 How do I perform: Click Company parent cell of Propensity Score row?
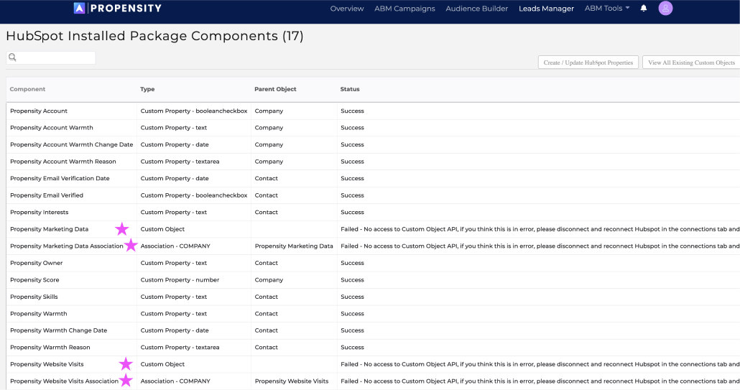[x=269, y=280]
